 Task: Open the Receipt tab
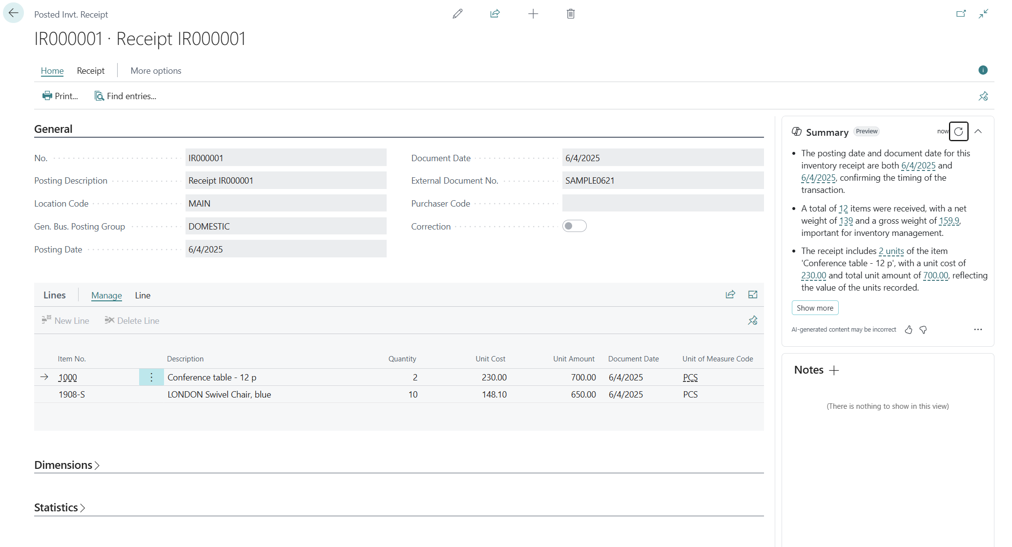pyautogui.click(x=90, y=71)
